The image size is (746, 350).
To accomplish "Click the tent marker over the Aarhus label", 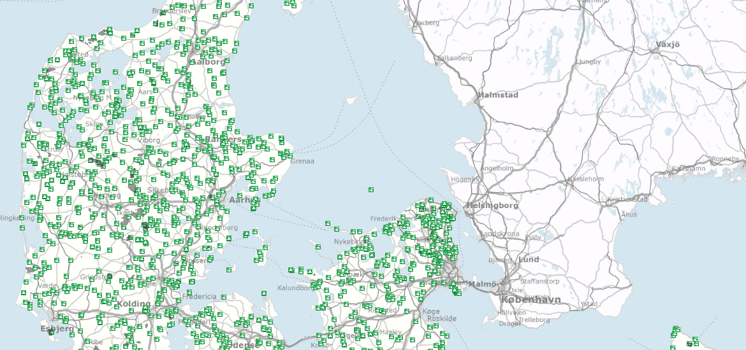I will point(256,200).
